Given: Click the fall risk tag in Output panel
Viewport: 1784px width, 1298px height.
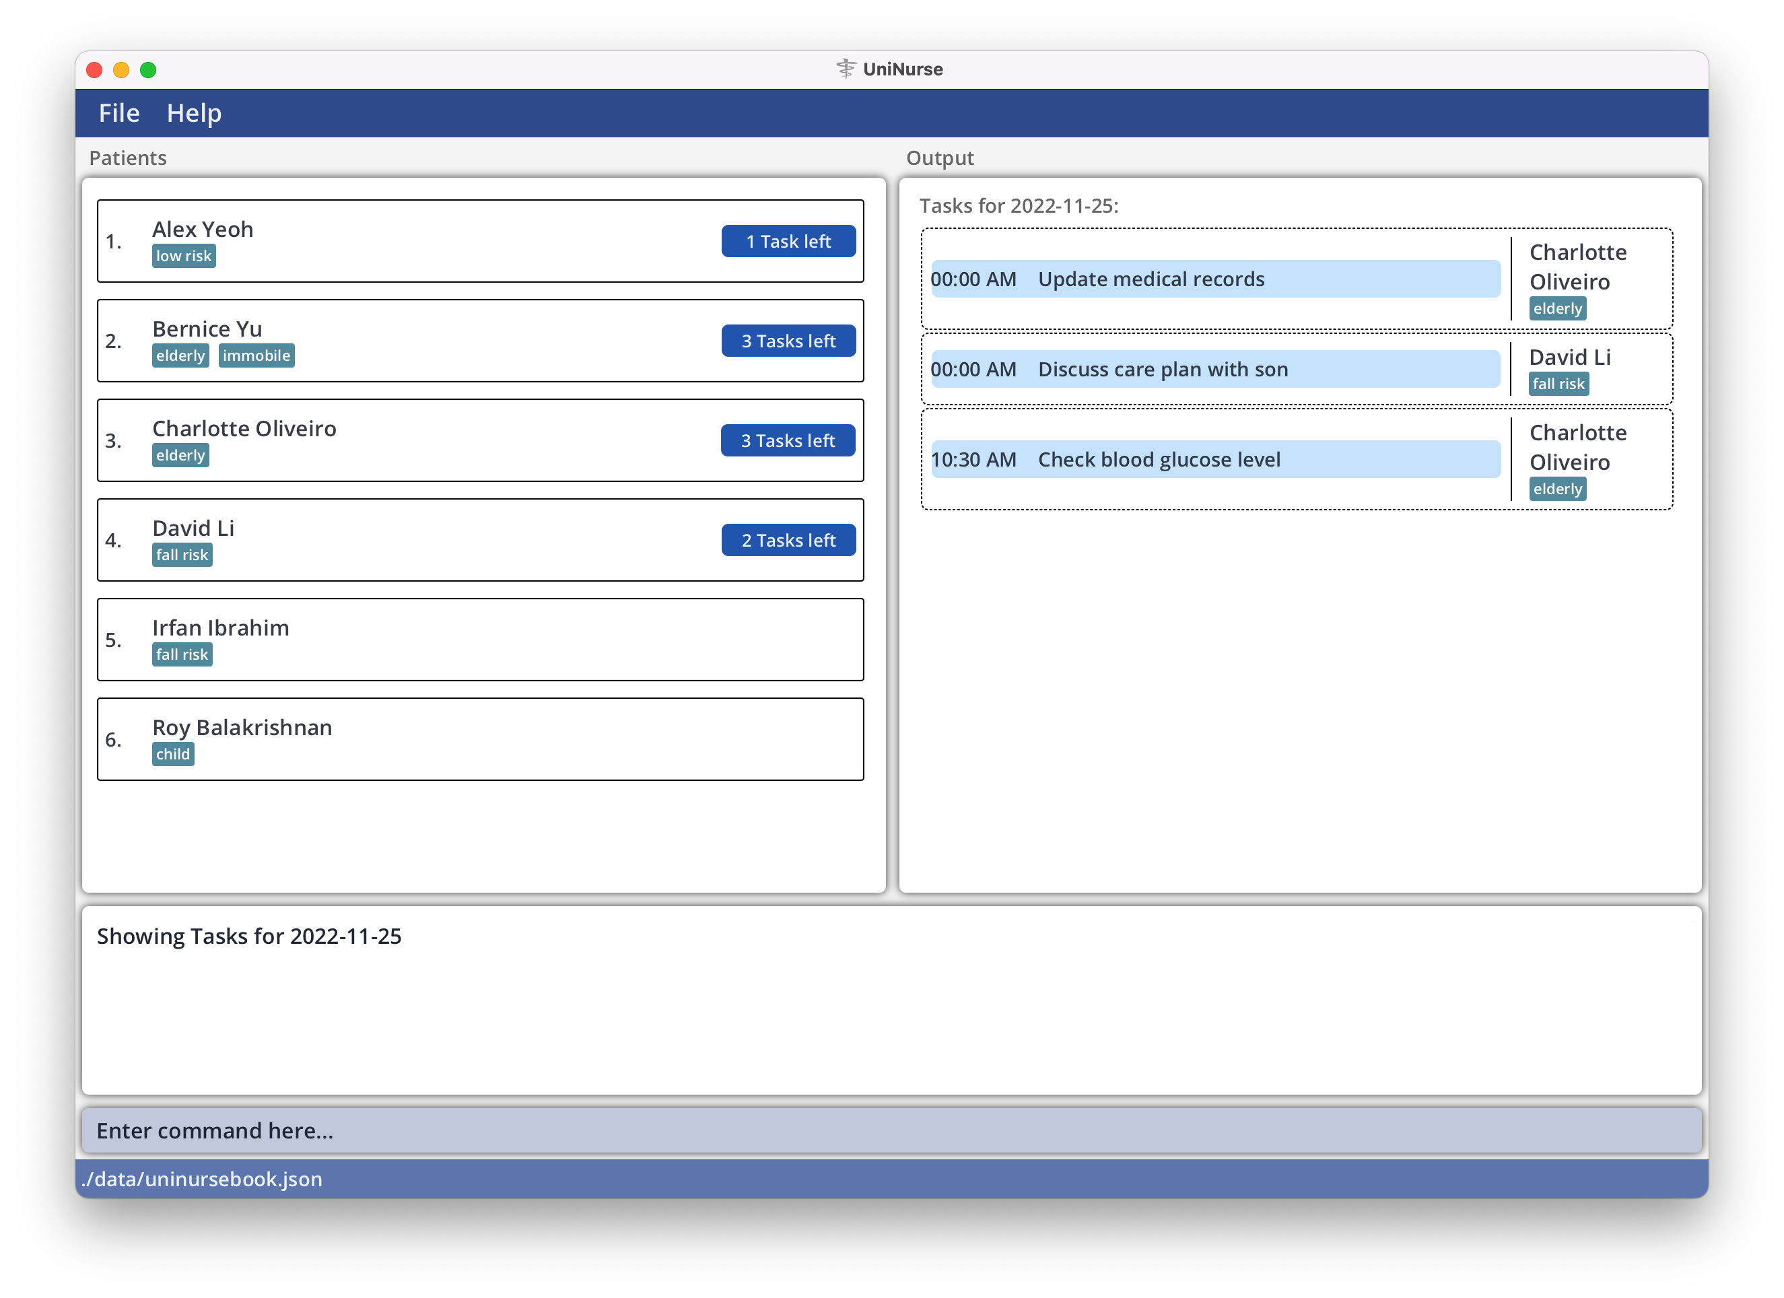Looking at the screenshot, I should pyautogui.click(x=1558, y=384).
